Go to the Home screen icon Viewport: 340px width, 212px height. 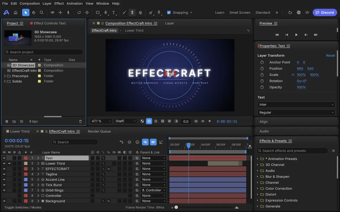tap(16, 12)
